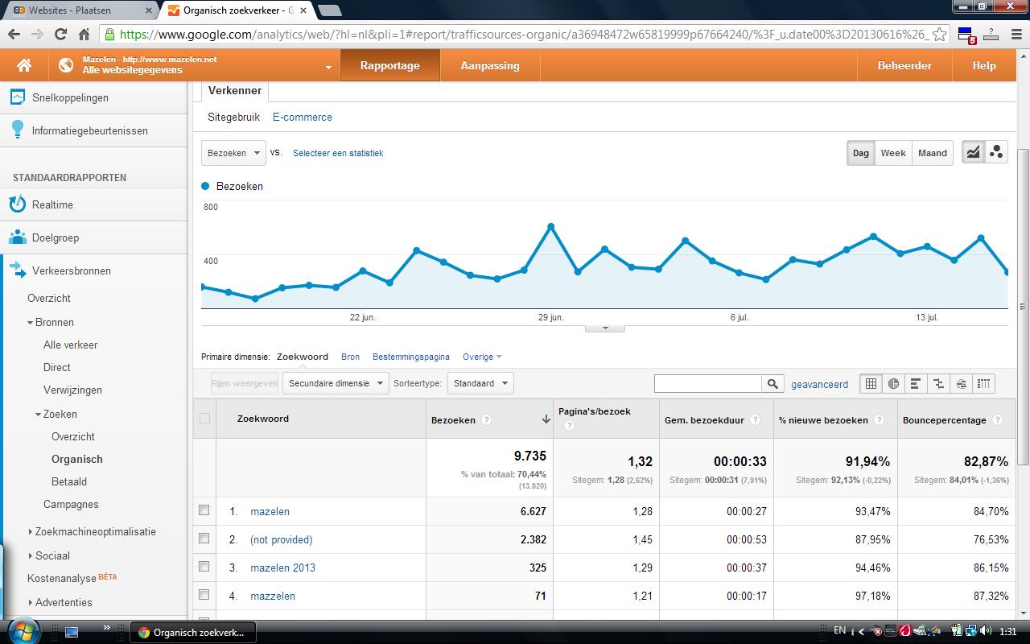Select comparison view icon
The width and height of the screenshot is (1030, 644).
click(x=938, y=384)
